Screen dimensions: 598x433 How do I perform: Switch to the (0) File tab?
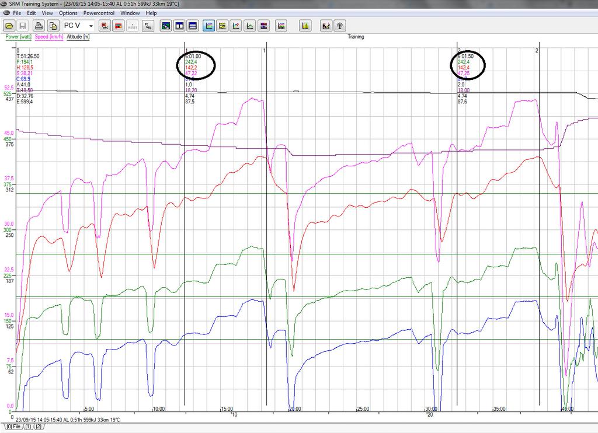click(x=13, y=427)
